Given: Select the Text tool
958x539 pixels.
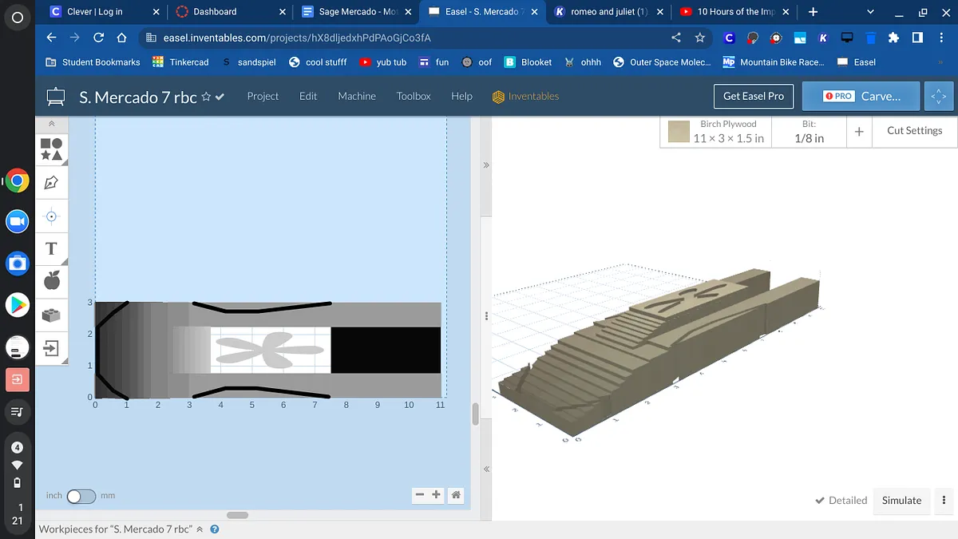Looking at the screenshot, I should click(51, 248).
